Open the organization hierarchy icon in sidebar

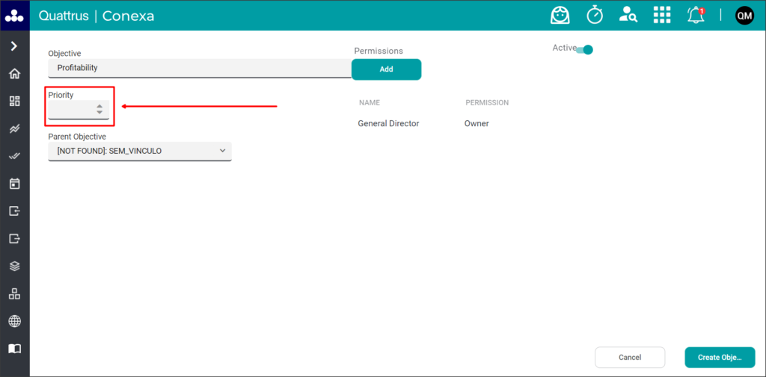coord(15,293)
